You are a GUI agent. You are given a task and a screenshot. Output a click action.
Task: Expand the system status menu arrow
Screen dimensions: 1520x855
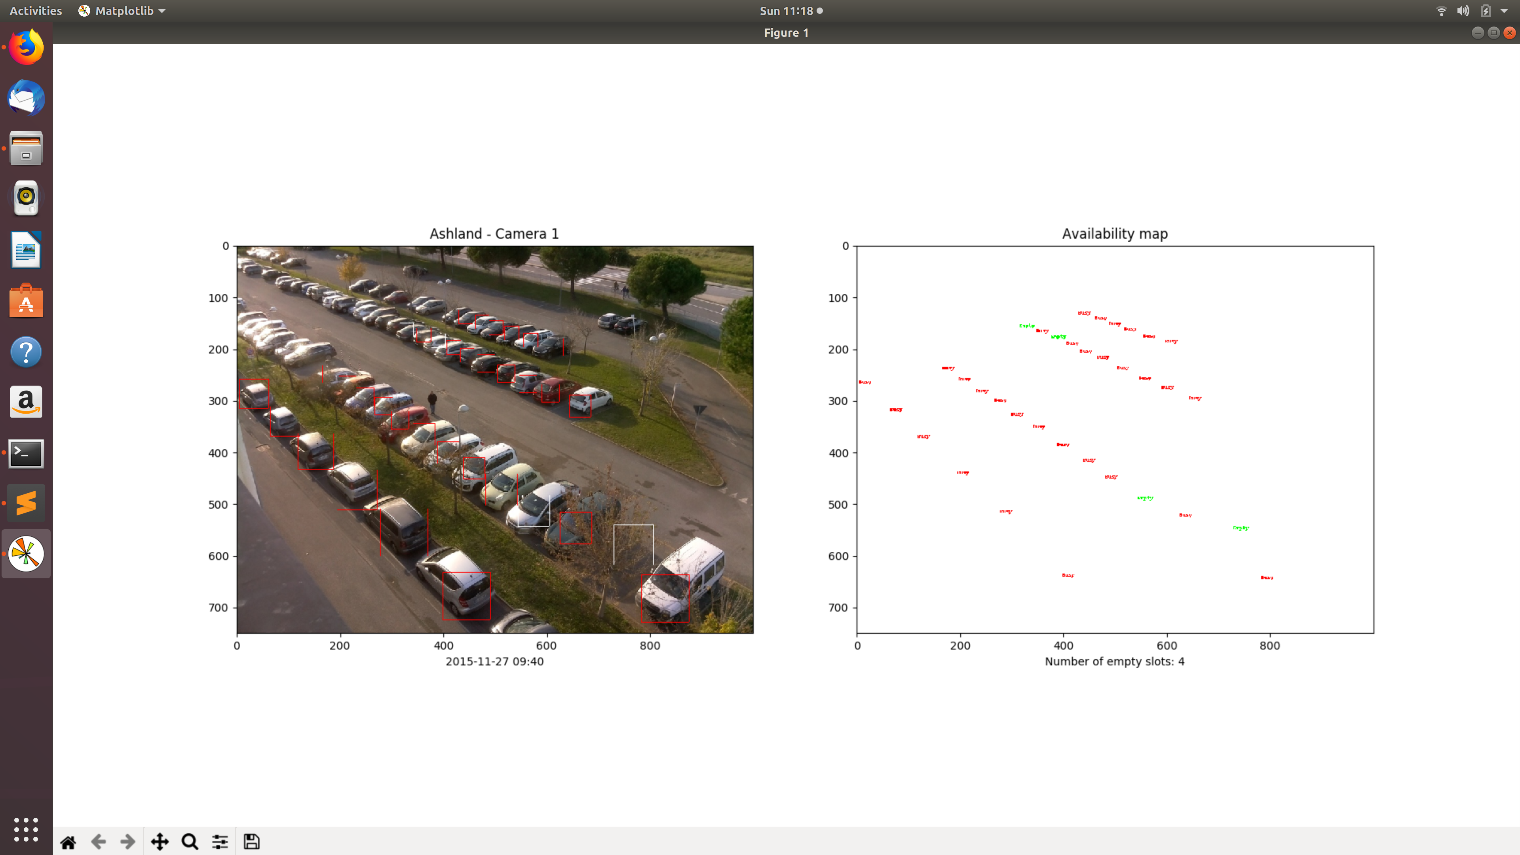pyautogui.click(x=1504, y=11)
